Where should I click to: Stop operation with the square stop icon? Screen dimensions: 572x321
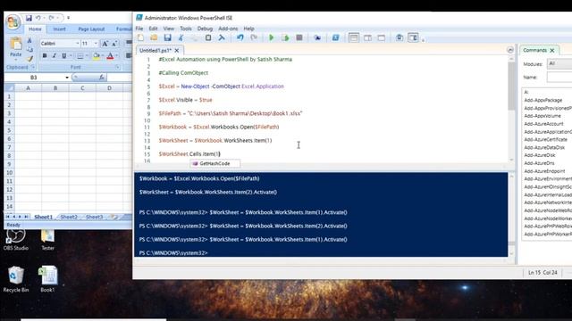pyautogui.click(x=299, y=37)
